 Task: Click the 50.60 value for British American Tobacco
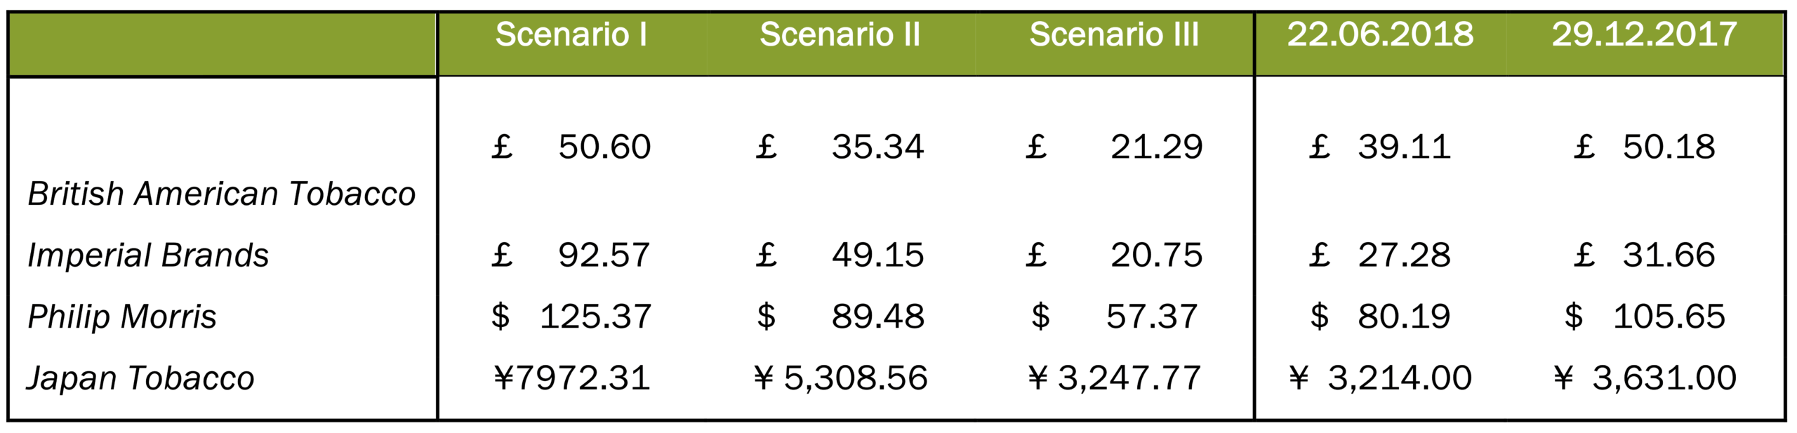coord(604,147)
